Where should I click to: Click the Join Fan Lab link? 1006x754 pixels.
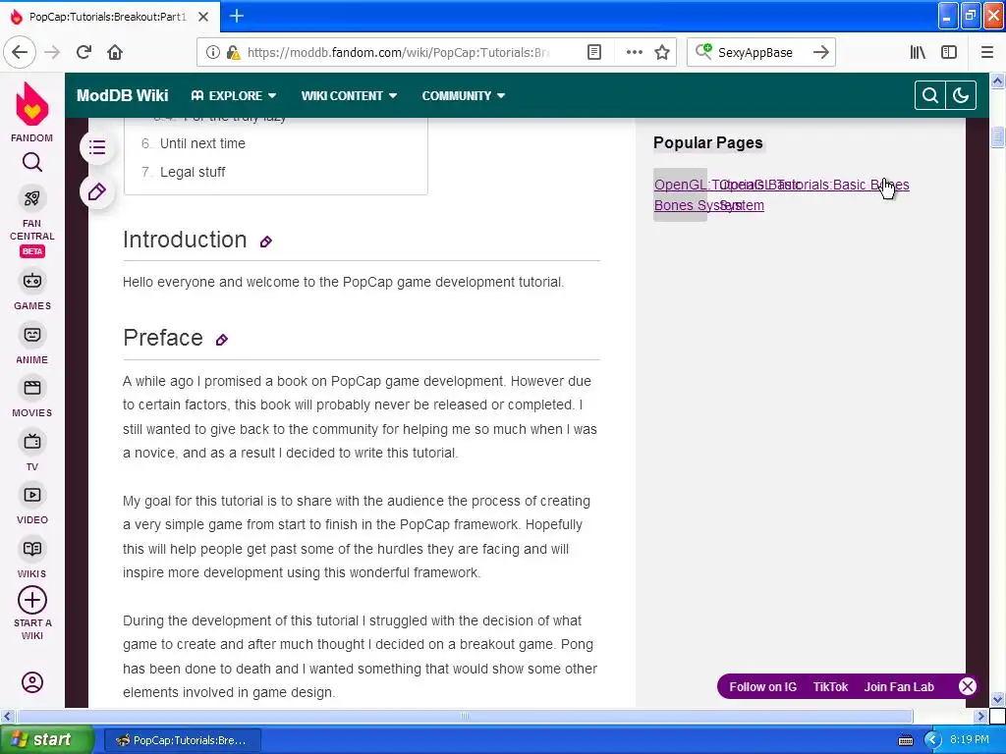[899, 686]
